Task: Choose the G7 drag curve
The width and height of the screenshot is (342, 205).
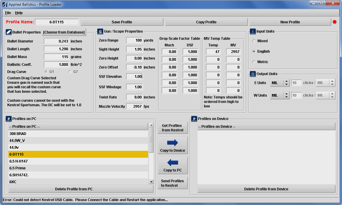Action: [70, 72]
